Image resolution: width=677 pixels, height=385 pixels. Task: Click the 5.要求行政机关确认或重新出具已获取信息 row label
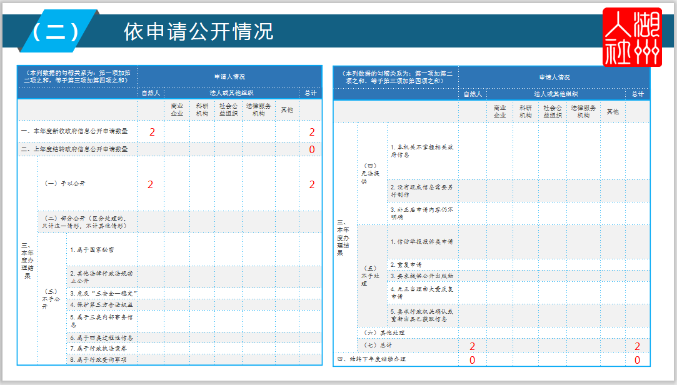coord(422,315)
